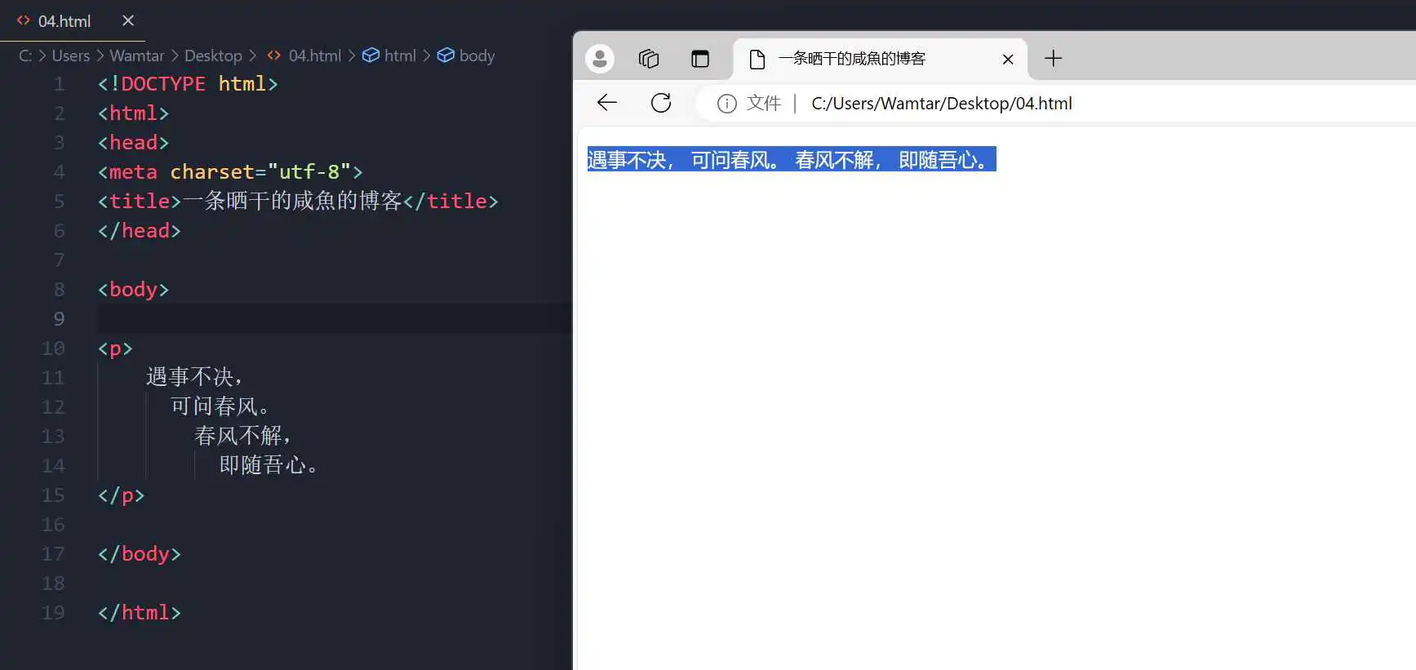Image resolution: width=1416 pixels, height=670 pixels.
Task: Refresh the browser page
Action: tap(661, 103)
